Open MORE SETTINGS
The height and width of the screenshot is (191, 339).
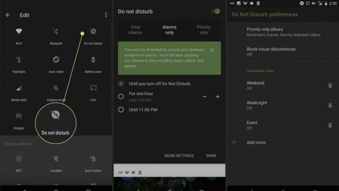179,156
